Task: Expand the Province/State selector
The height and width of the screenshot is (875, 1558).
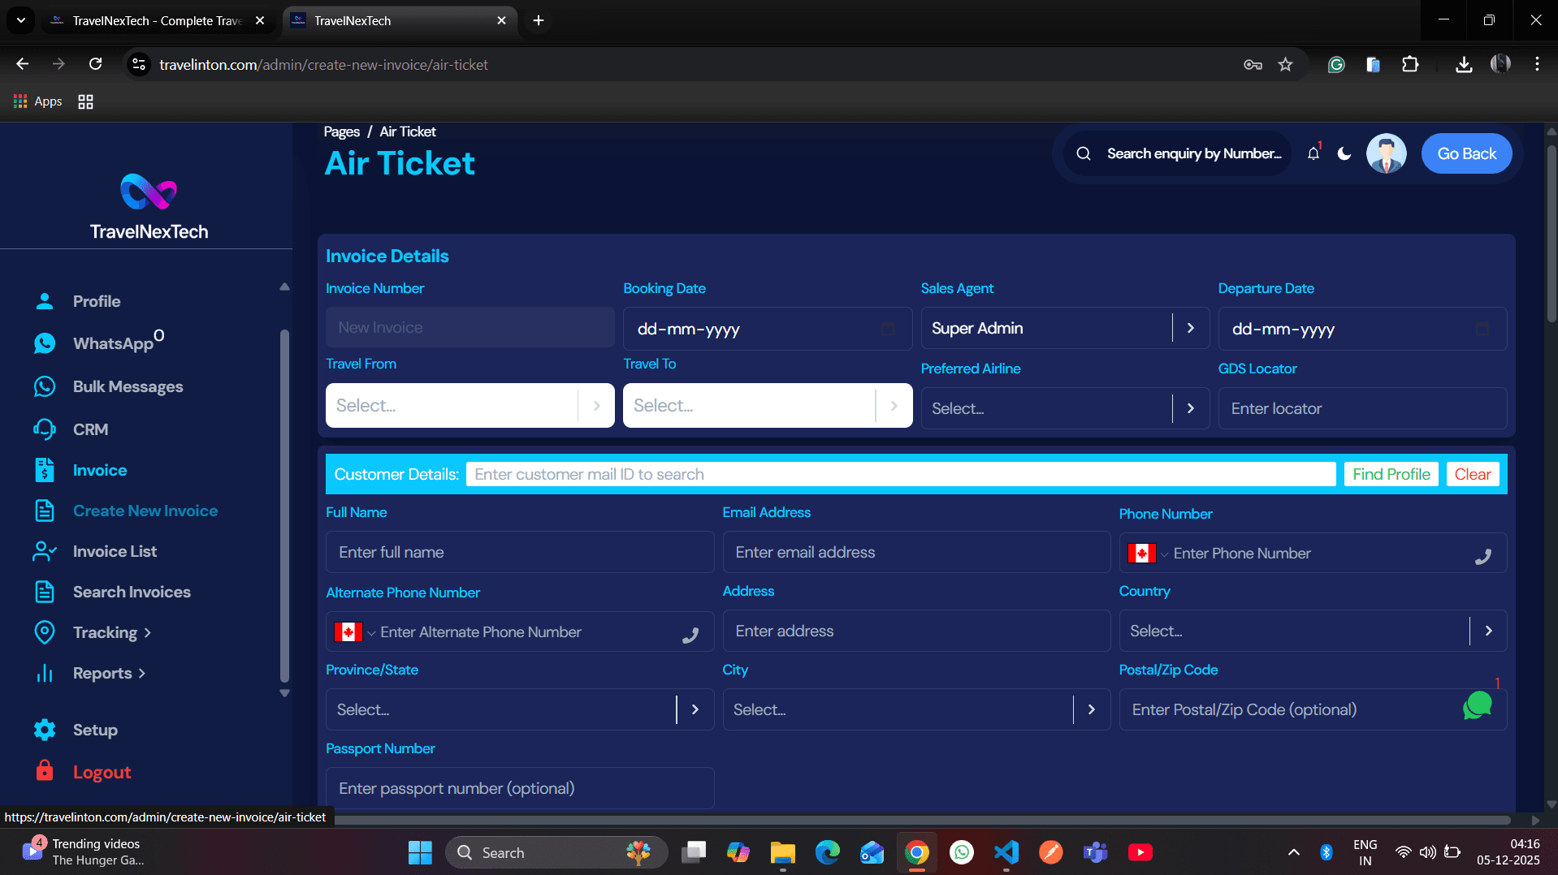Action: (695, 709)
